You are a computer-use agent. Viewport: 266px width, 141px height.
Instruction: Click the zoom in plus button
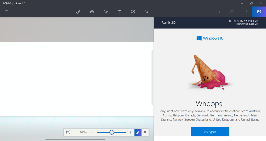point(130,132)
